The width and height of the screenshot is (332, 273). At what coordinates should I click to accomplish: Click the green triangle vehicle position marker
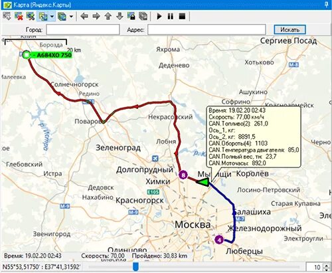(x=203, y=182)
